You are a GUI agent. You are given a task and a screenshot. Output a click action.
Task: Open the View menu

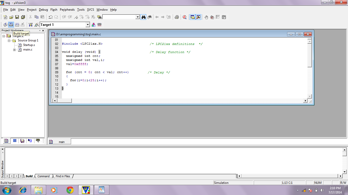coord(21,10)
